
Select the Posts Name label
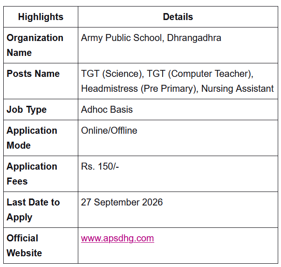[x=33, y=74]
